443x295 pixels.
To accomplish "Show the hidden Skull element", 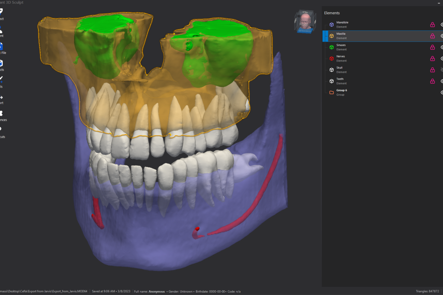I will 441,70.
